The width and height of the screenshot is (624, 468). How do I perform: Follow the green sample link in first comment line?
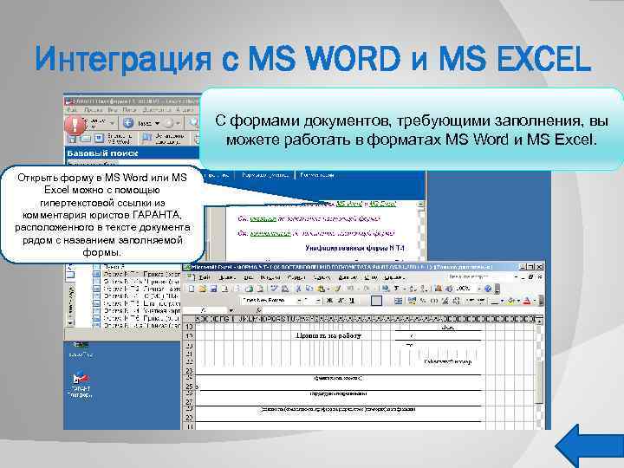263,218
